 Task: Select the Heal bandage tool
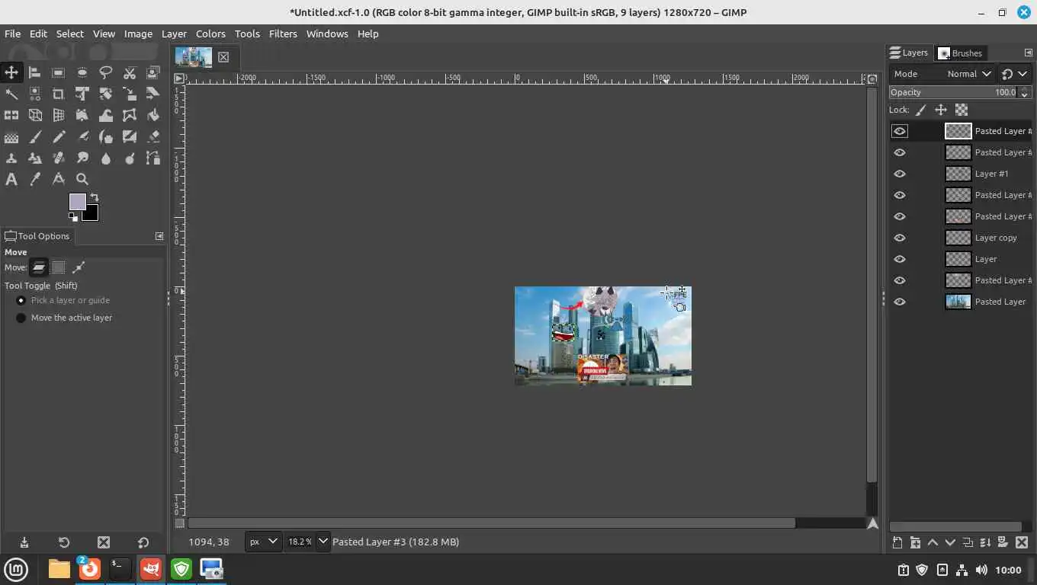click(58, 158)
